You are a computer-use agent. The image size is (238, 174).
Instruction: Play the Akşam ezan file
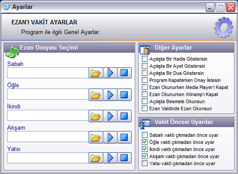(x=110, y=137)
